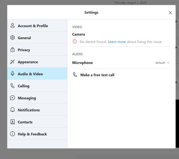
Task: Click the Calling phone icon in sidebar
Action: point(12,86)
